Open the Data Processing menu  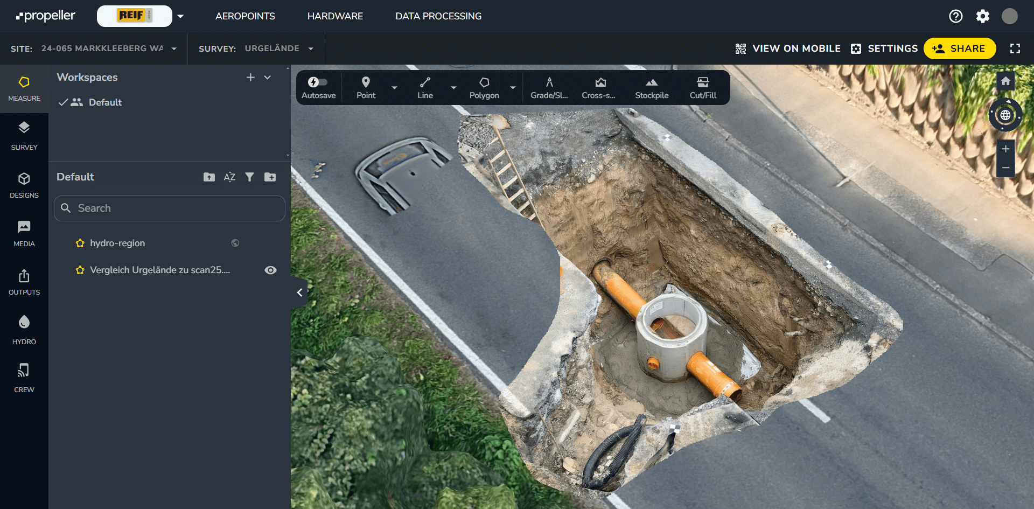pos(438,16)
